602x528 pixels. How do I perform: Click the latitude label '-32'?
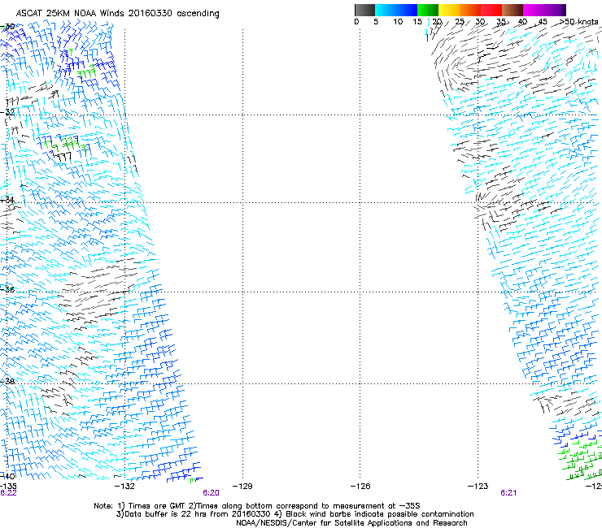tap(7, 112)
